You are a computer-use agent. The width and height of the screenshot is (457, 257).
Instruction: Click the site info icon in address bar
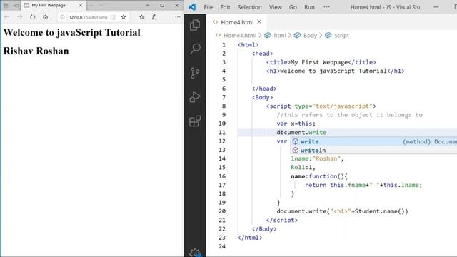pos(62,17)
